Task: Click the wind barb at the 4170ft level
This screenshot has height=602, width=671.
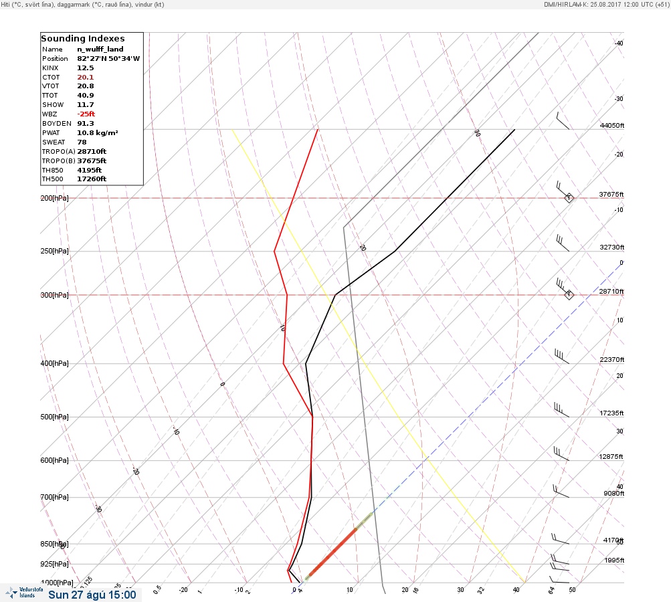Action: [x=560, y=538]
